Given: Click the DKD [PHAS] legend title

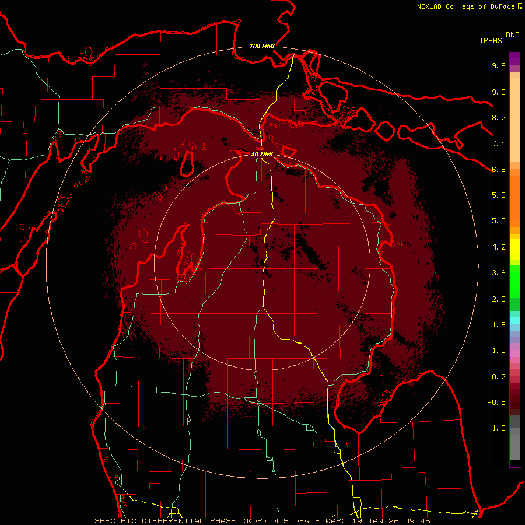Looking at the screenshot, I should [499, 37].
